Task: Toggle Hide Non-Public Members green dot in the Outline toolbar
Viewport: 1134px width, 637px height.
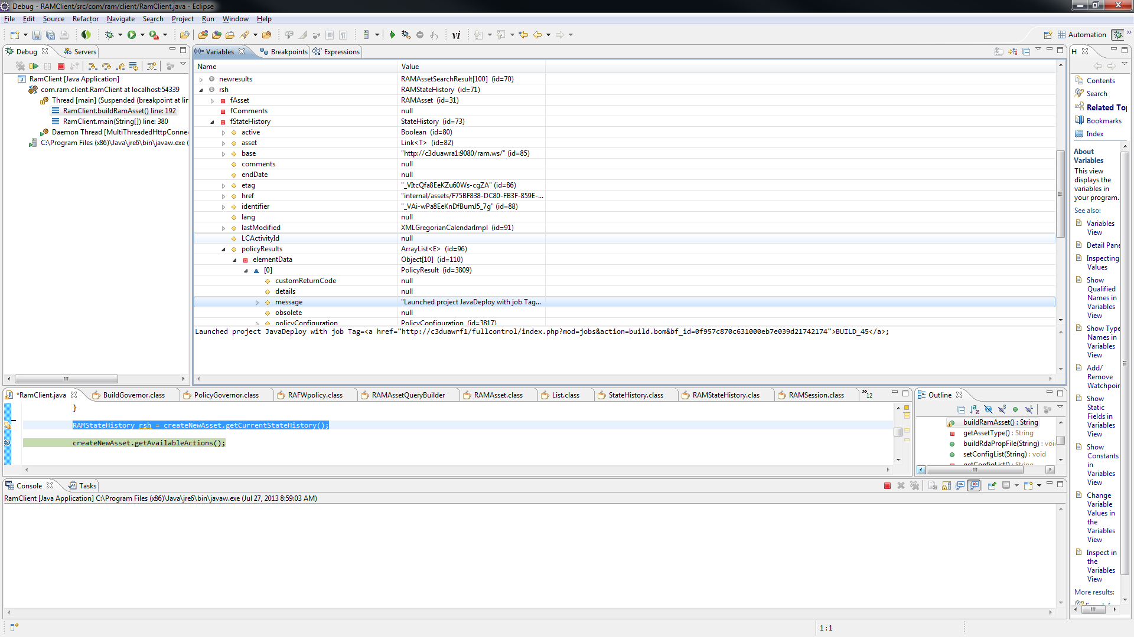Action: tap(1015, 410)
